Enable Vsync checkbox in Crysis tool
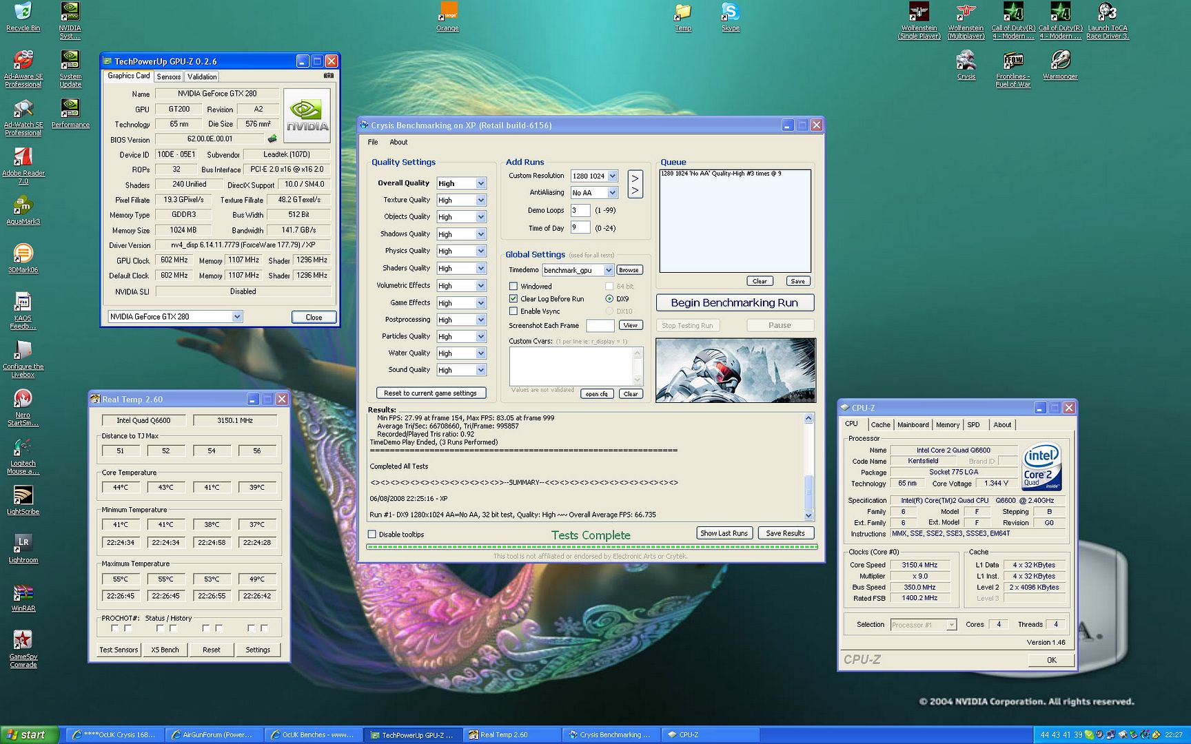This screenshot has height=744, width=1191. (513, 311)
